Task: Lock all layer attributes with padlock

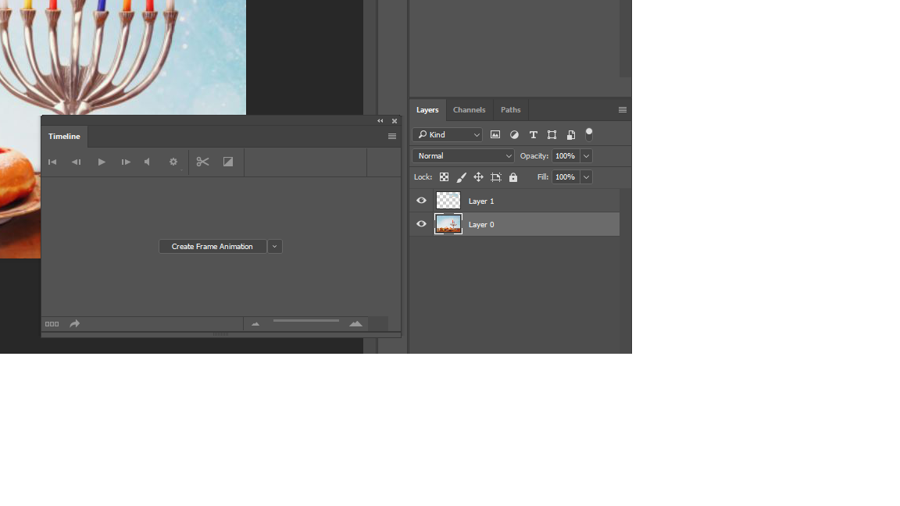Action: (x=513, y=177)
